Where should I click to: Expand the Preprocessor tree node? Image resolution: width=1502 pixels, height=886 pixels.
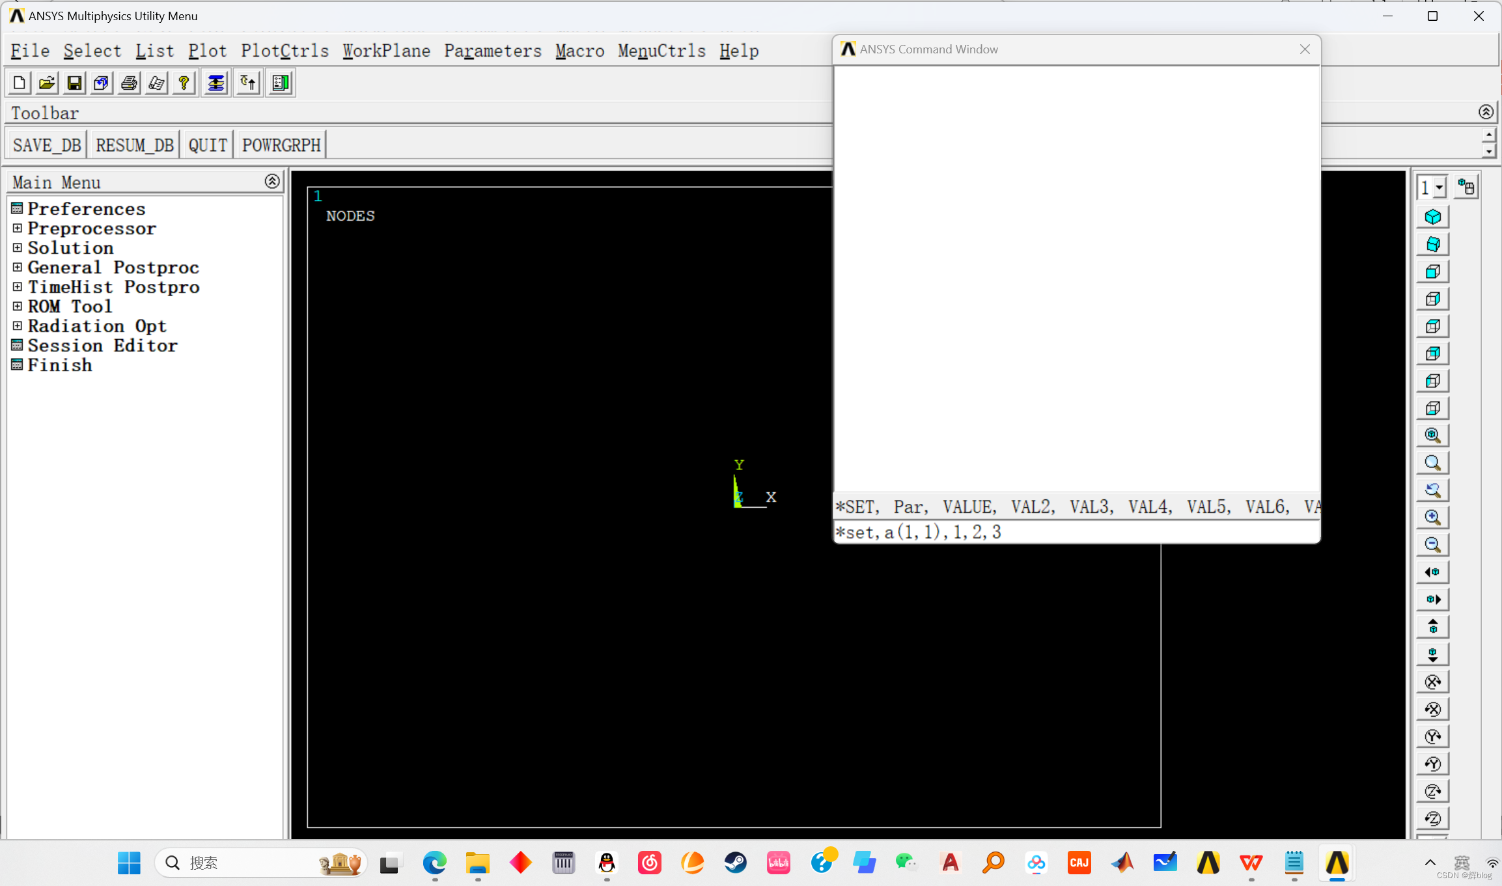coord(18,228)
